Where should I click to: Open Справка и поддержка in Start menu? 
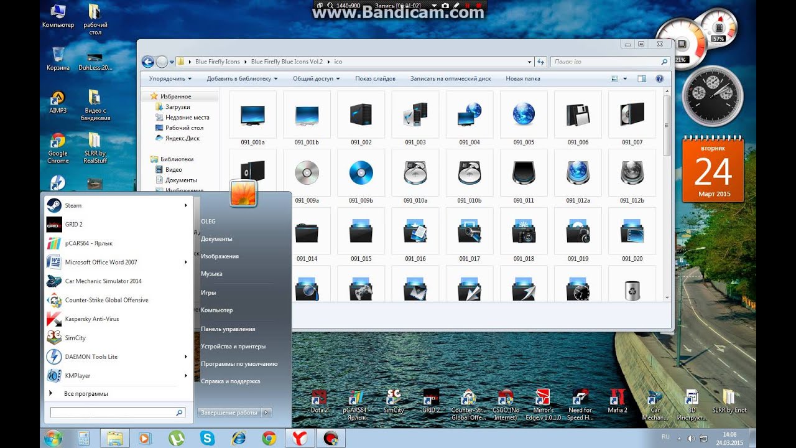click(230, 381)
